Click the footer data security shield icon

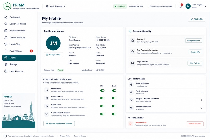click(5, 136)
